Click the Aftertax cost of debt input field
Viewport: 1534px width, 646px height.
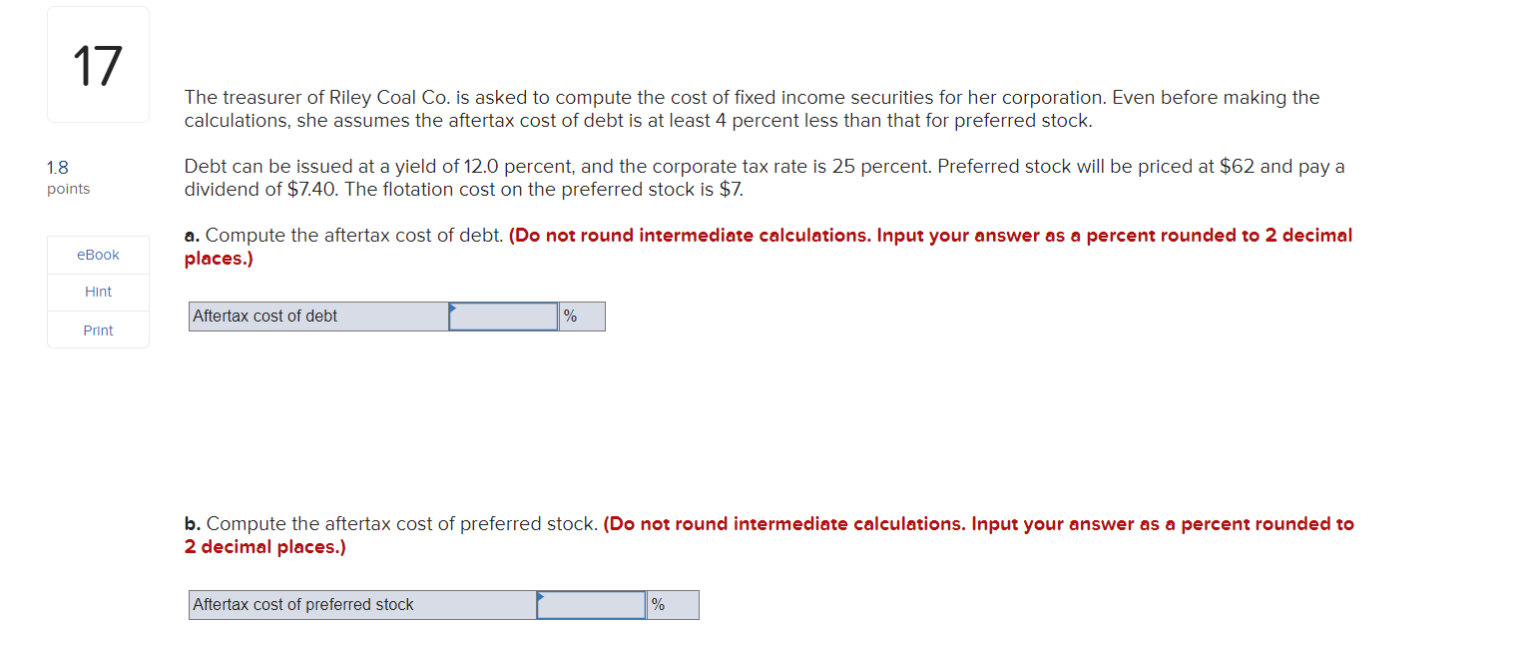coord(504,316)
